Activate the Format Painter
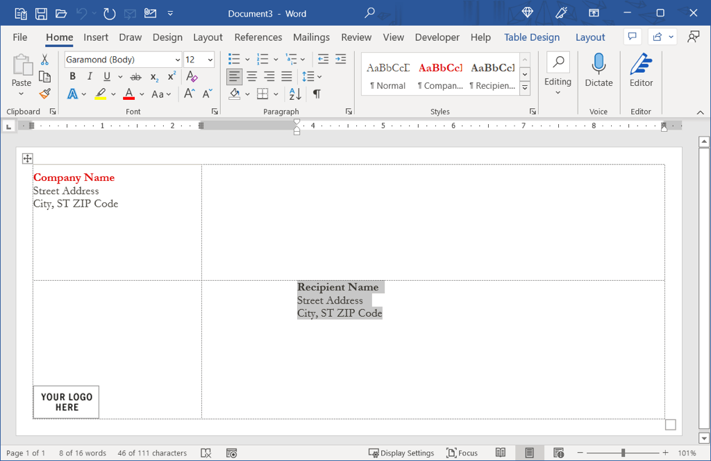 tap(45, 94)
